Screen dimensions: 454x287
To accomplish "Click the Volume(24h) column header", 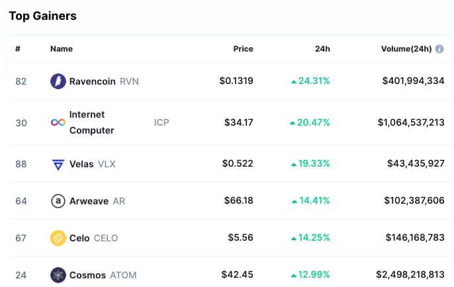I will (x=406, y=49).
